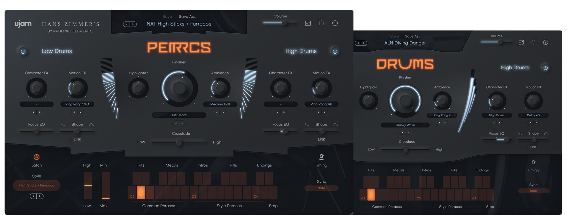567x215 pixels.
Task: Adjust the PERCS Crossfade slider handle
Action: pos(179,142)
